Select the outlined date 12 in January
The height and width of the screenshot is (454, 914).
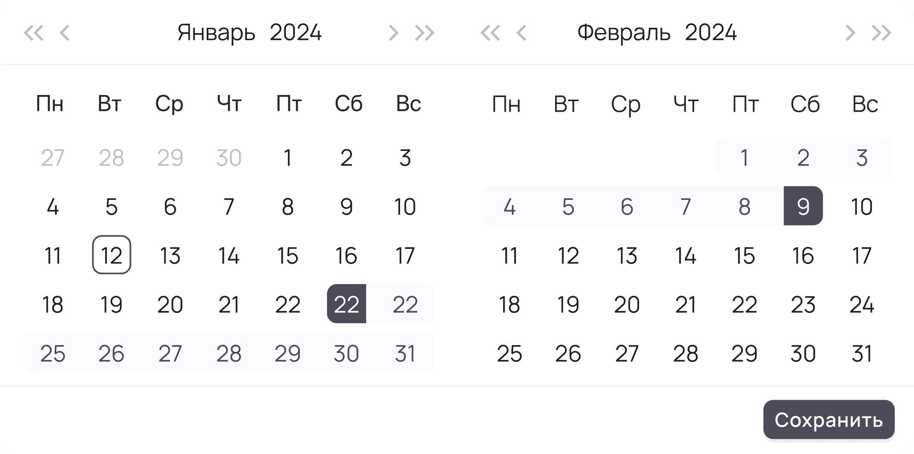[x=111, y=255]
